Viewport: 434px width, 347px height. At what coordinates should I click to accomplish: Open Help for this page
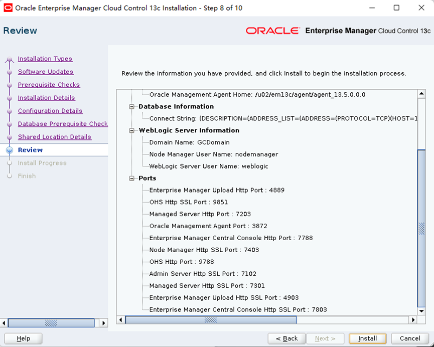tap(23, 338)
